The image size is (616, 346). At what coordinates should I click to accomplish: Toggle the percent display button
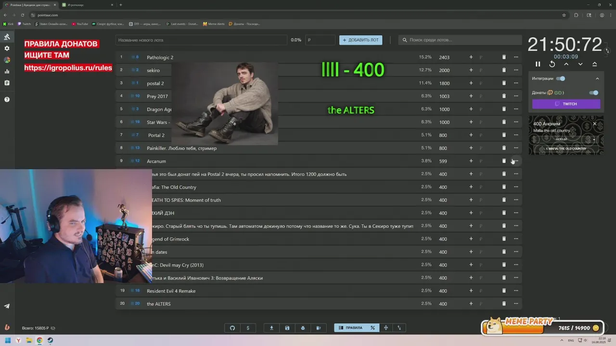point(372,328)
